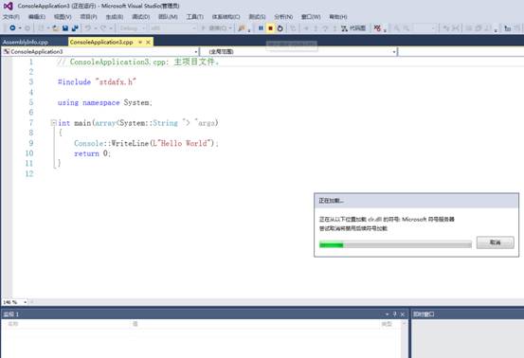This screenshot has width=524, height=358.
Task: Click the Navigate Backward circular arrow icon
Action: tap(12, 28)
